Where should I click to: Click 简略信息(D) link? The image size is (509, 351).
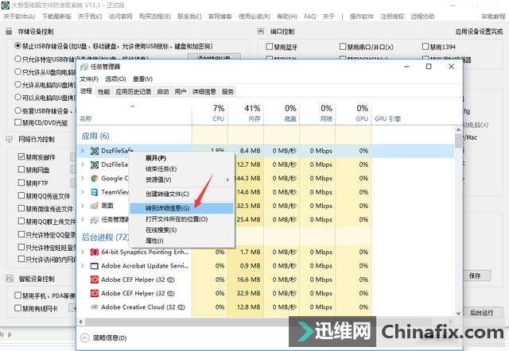pos(110,338)
